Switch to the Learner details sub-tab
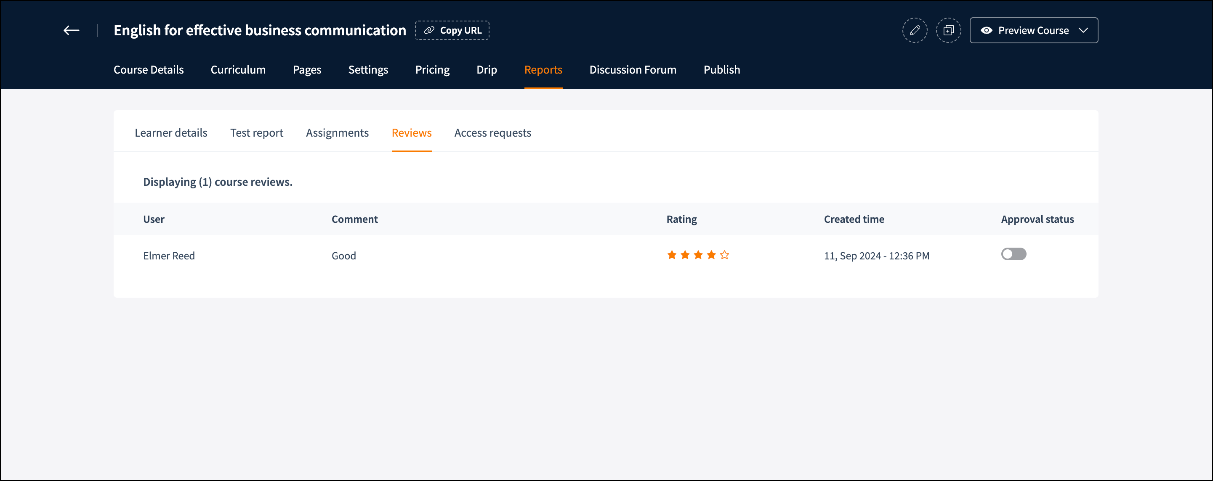 [x=171, y=133]
